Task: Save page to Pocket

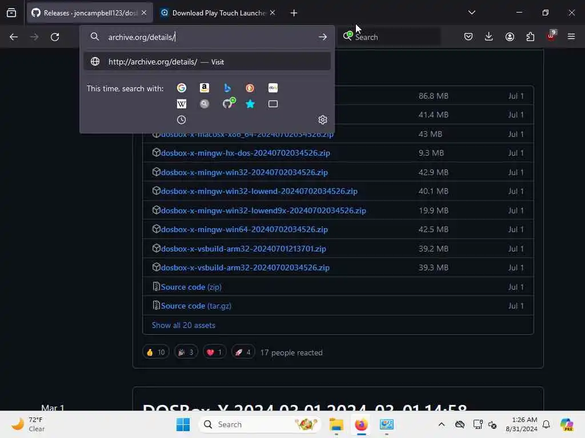Action: click(x=468, y=36)
